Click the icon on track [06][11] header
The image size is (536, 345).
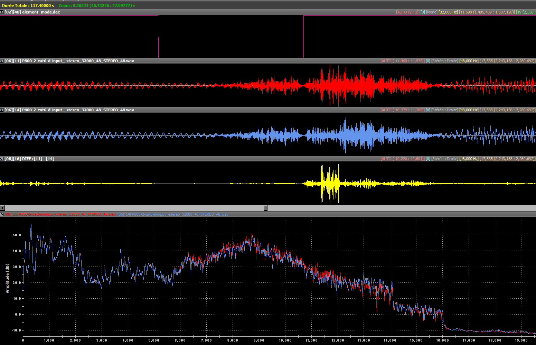2,61
